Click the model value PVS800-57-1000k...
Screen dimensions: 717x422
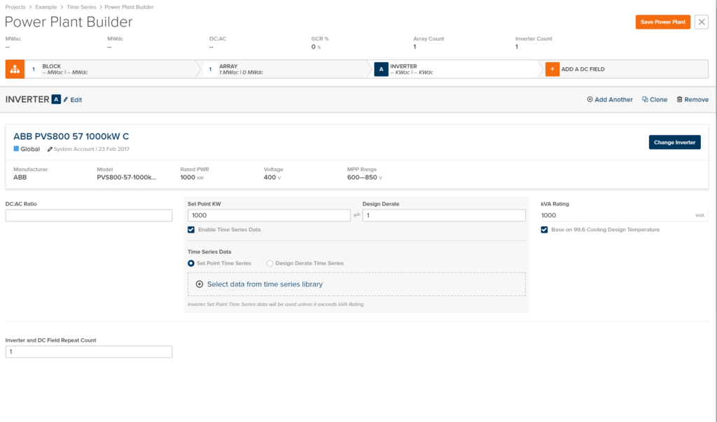(x=127, y=177)
